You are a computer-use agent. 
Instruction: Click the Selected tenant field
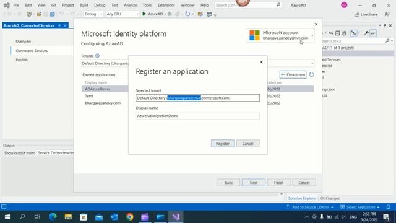[x=197, y=98]
